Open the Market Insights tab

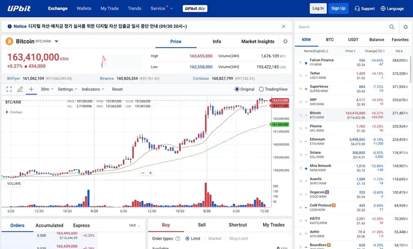pyautogui.click(x=257, y=41)
